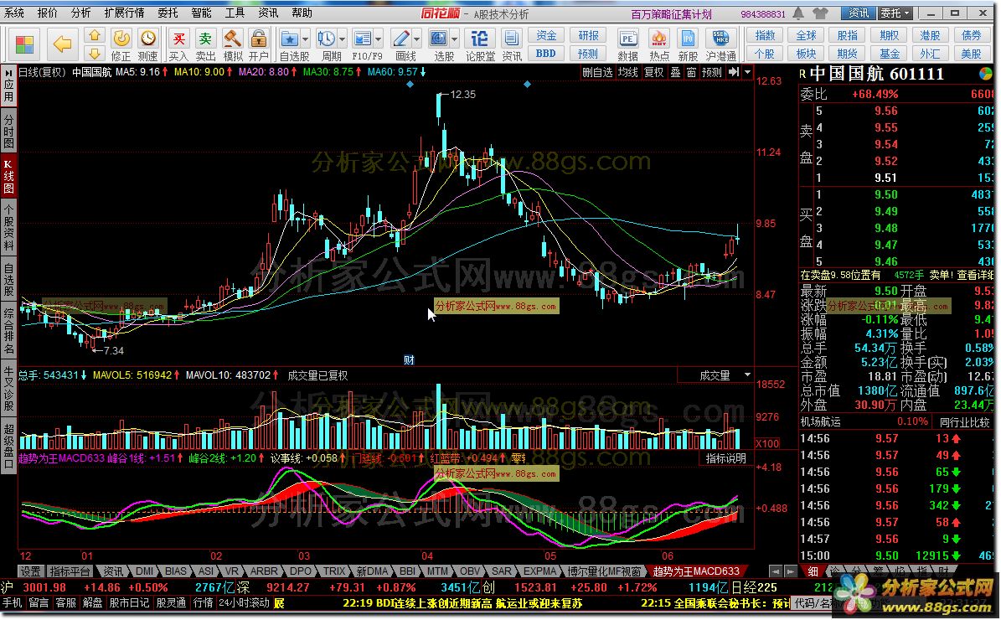Click the 沪港通 SSE HKE icon
The width and height of the screenshot is (1001, 620).
720,39
